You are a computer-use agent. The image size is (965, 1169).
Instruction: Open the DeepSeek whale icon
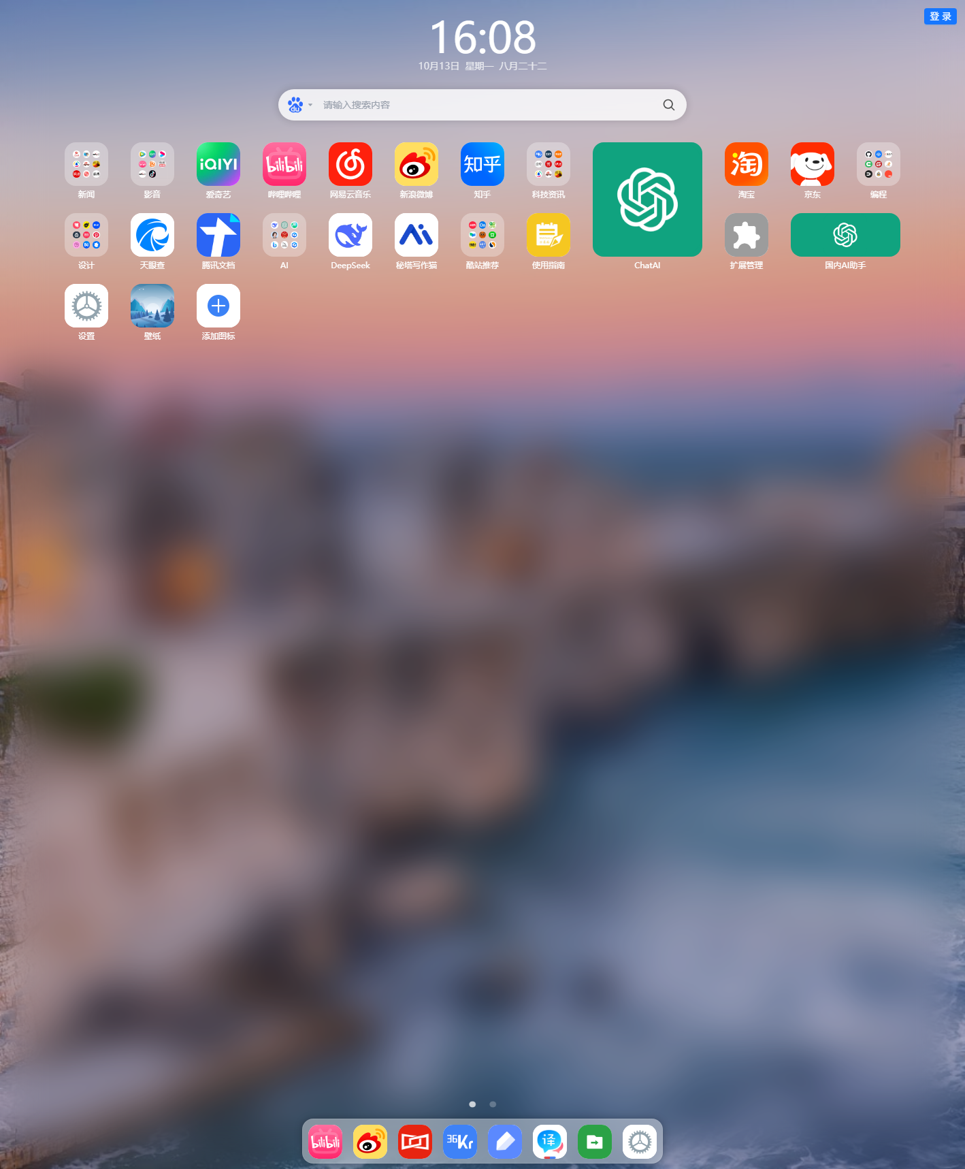pyautogui.click(x=350, y=235)
